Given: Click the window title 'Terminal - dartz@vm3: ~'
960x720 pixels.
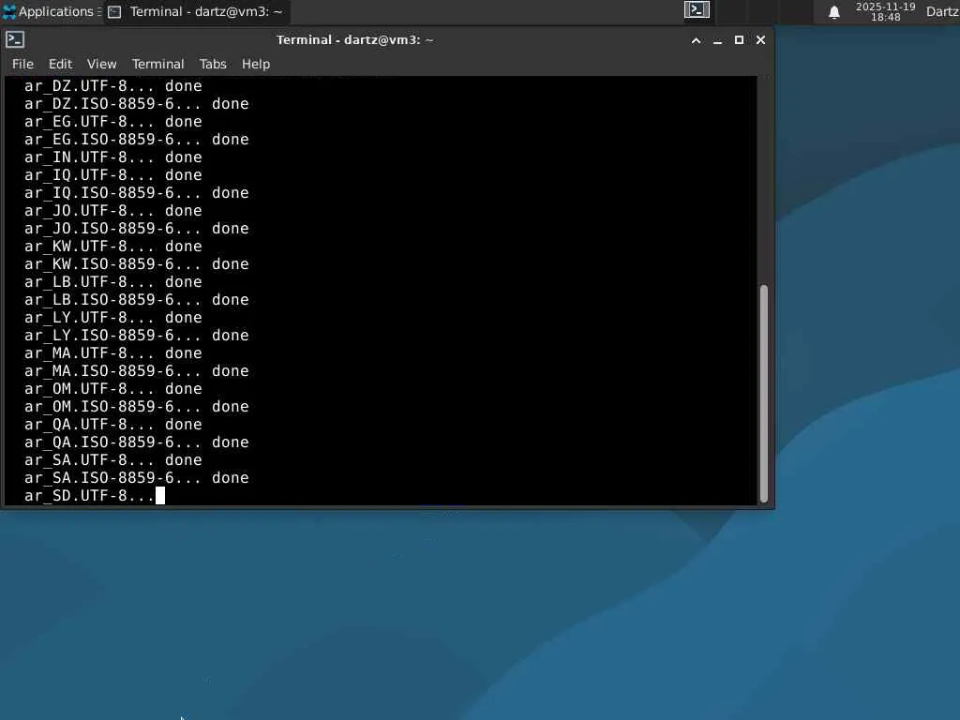Looking at the screenshot, I should [355, 39].
